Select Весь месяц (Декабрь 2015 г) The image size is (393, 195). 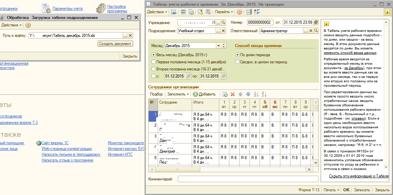(153, 55)
